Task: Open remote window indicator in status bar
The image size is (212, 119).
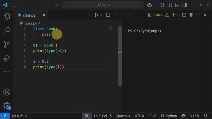Action: [5, 116]
